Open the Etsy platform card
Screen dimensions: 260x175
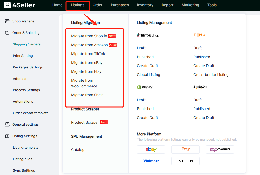pyautogui.click(x=186, y=149)
